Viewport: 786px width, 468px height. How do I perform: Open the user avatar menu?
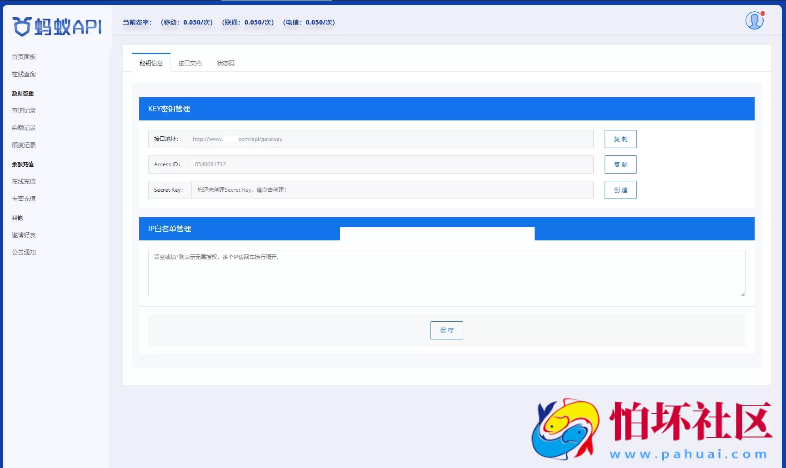pyautogui.click(x=754, y=20)
